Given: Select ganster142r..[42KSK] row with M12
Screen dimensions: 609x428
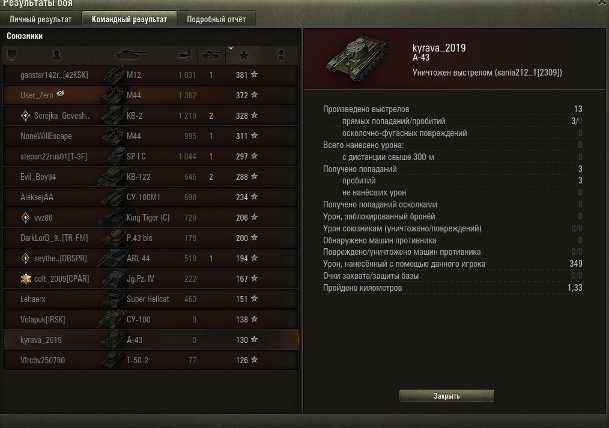Looking at the screenshot, I should (151, 75).
